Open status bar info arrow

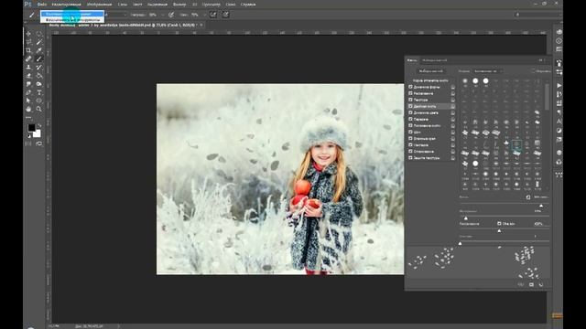119,326
